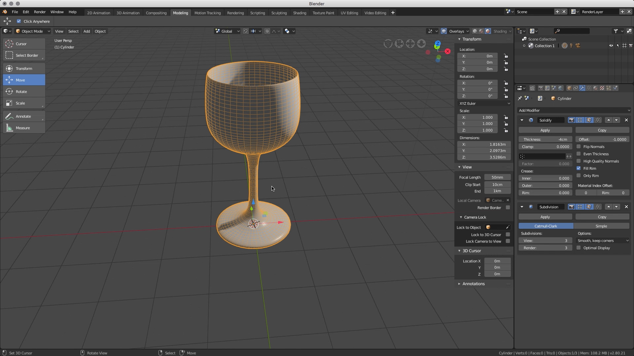634x356 pixels.
Task: Click Apply button on Solidify modifier
Action: click(545, 130)
